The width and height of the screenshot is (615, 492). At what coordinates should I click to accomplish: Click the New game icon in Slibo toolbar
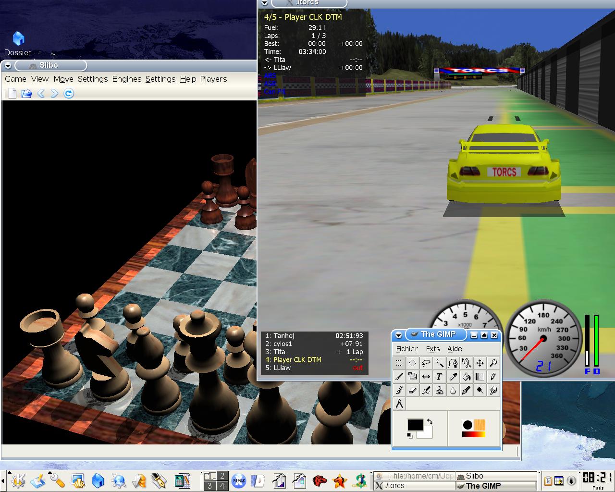[x=12, y=93]
